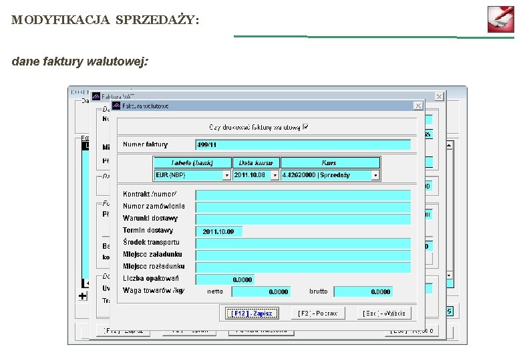This screenshot has height=361, width=521.
Task: Click the plus icon in the background window
Action: click(x=82, y=295)
